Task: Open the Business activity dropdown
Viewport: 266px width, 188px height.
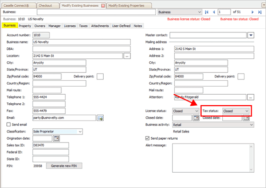Action: pos(213,125)
